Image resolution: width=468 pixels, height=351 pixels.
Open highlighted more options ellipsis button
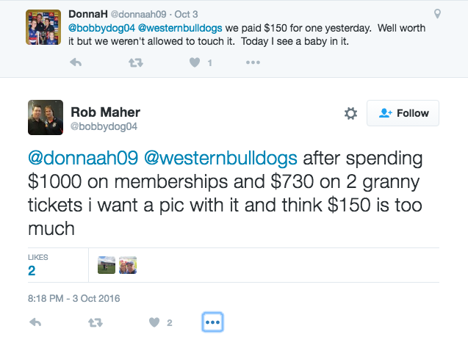pyautogui.click(x=212, y=322)
